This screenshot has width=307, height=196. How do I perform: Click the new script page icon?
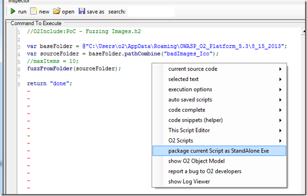[x=34, y=11]
